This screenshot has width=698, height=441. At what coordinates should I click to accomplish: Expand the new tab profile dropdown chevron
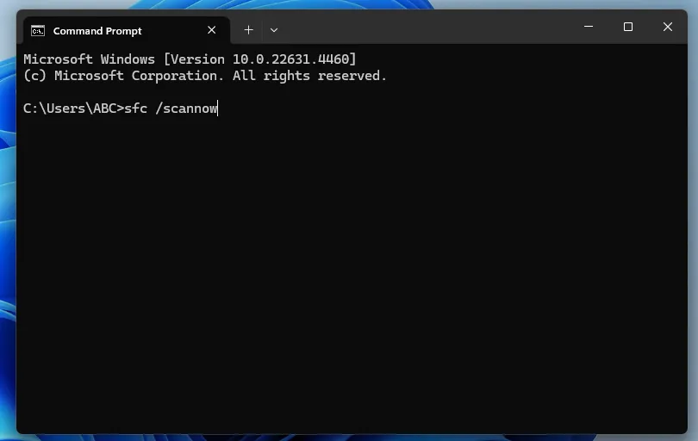[274, 30]
